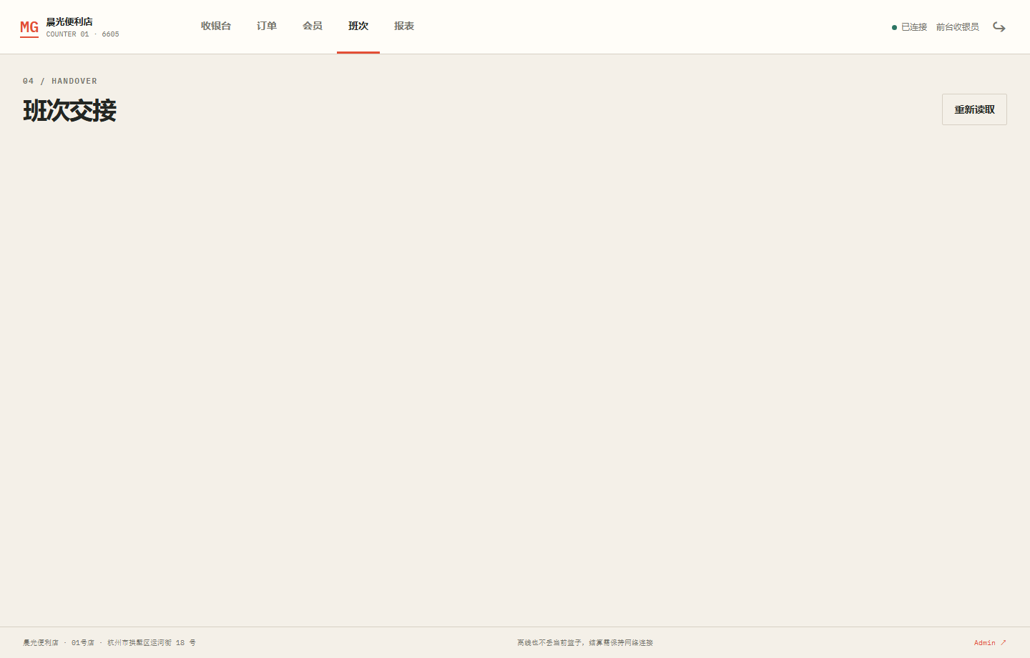Click the MG logo icon
The image size is (1030, 658).
(29, 28)
